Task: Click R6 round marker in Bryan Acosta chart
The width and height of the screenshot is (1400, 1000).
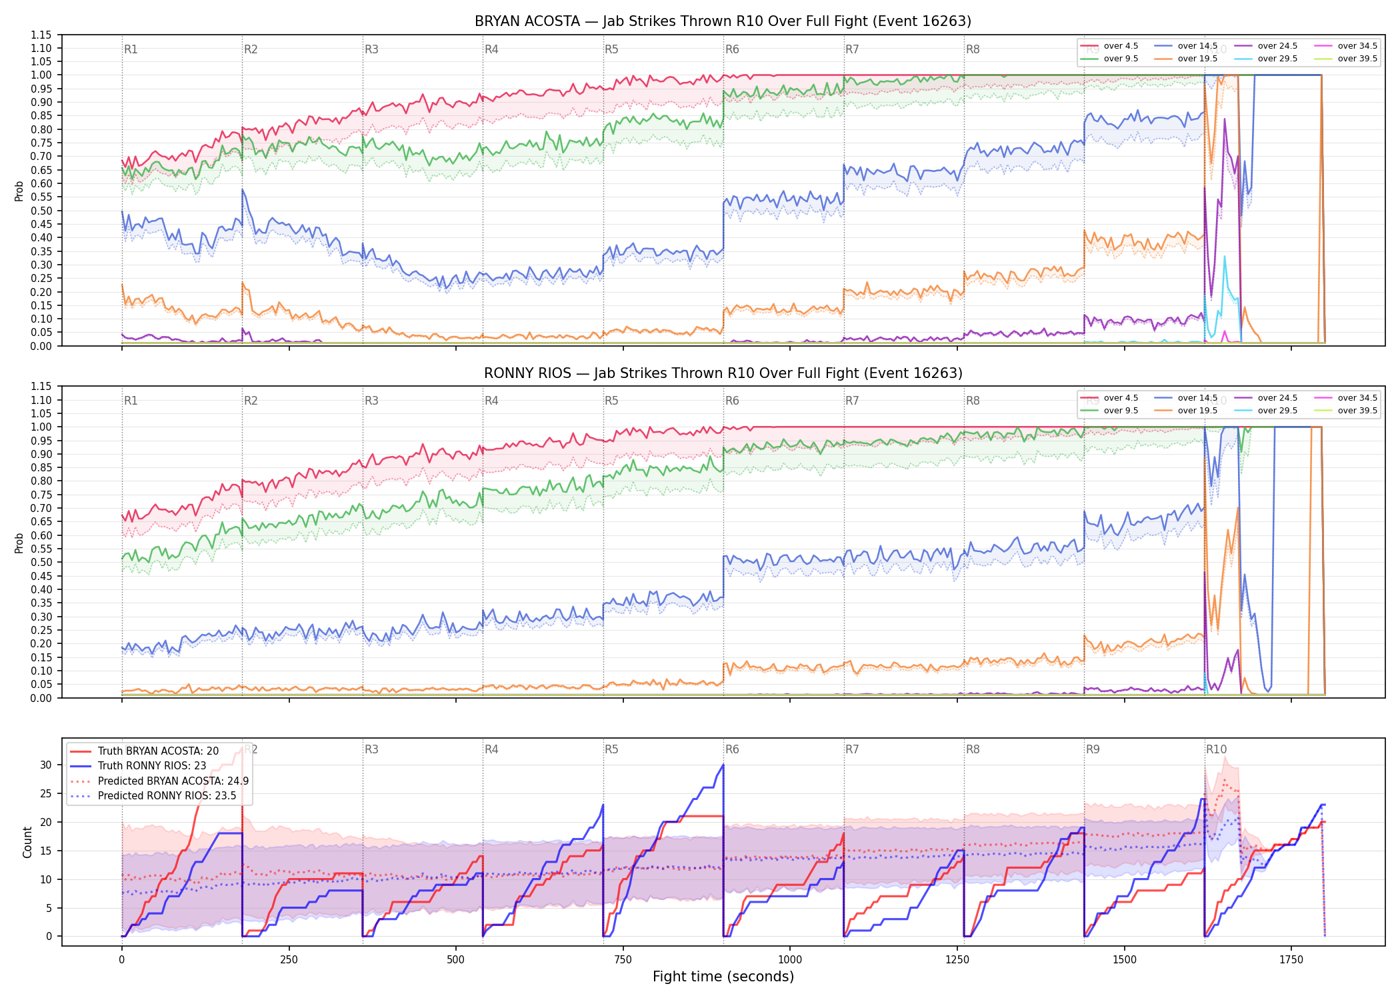Action: pyautogui.click(x=732, y=49)
